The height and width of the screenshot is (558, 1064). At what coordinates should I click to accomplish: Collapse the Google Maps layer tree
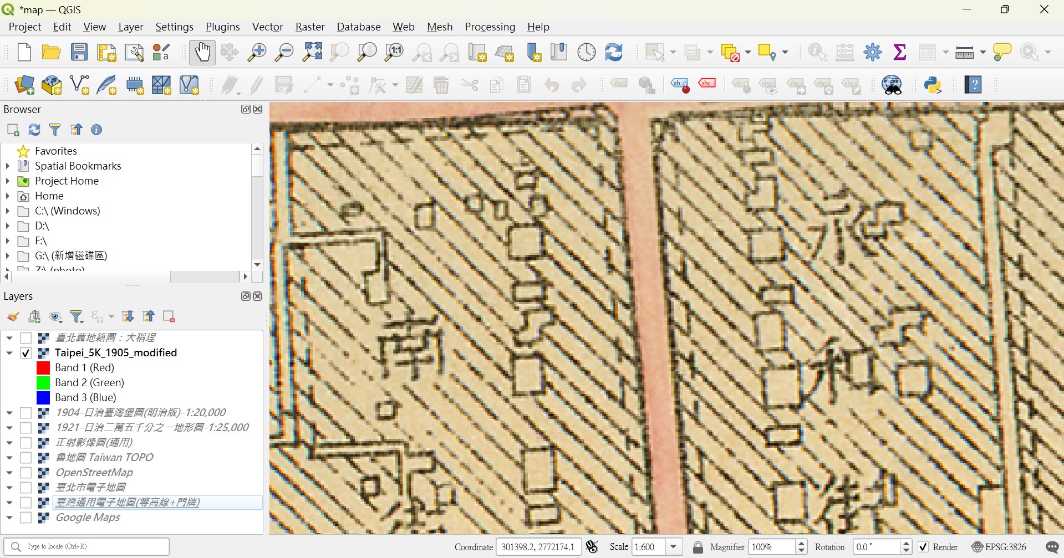pyautogui.click(x=9, y=518)
